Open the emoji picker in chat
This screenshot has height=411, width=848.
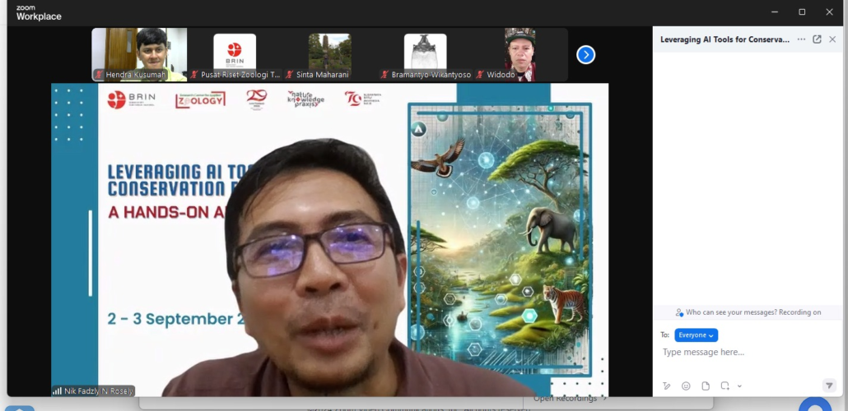[686, 386]
